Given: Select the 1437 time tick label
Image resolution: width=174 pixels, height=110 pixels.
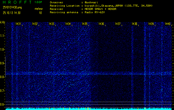Looking at the screenshot, I should pyautogui.click(x=118, y=24).
